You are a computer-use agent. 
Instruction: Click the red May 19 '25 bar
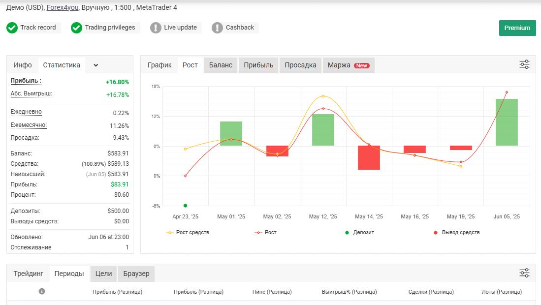[x=461, y=148]
